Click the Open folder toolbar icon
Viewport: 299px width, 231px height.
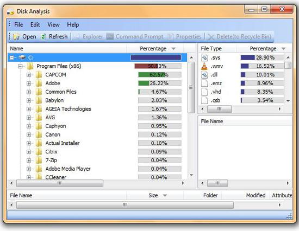click(17, 36)
